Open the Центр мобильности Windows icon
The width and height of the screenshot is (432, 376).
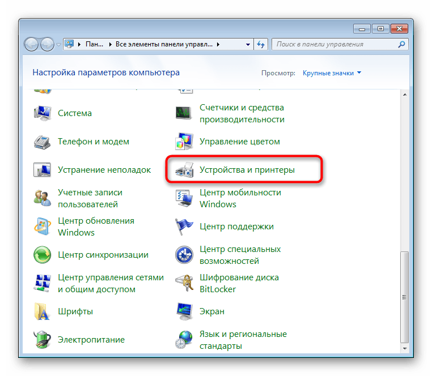pos(184,198)
